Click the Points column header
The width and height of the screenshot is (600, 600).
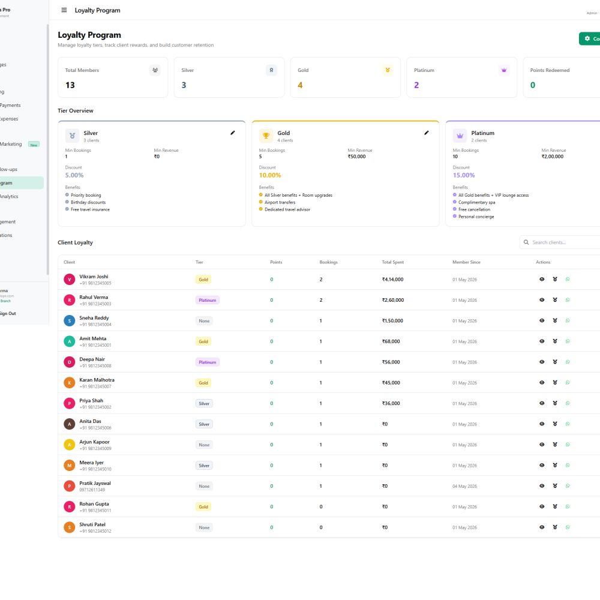click(276, 262)
